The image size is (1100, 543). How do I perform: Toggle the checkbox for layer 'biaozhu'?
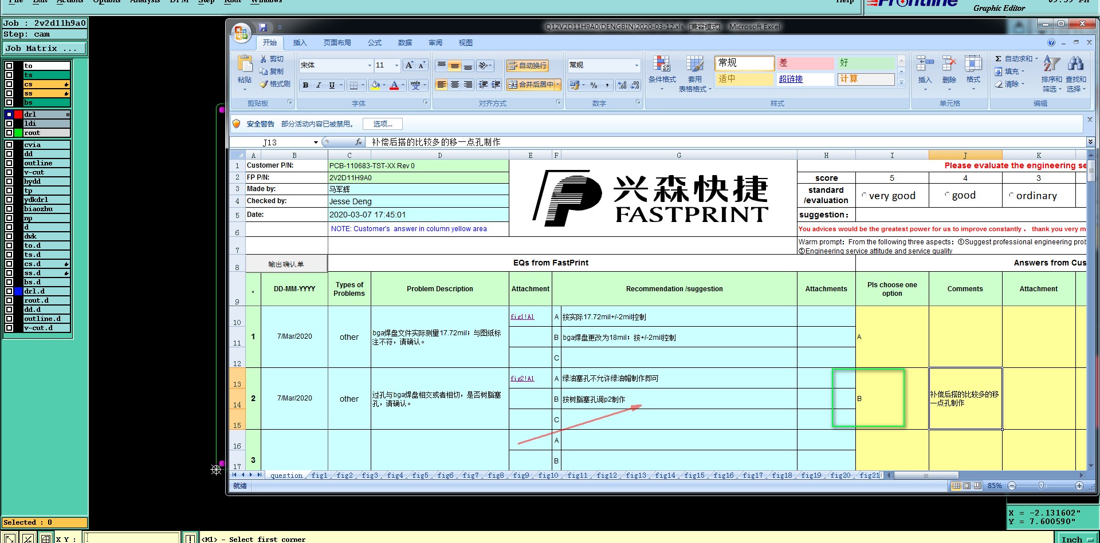click(9, 209)
